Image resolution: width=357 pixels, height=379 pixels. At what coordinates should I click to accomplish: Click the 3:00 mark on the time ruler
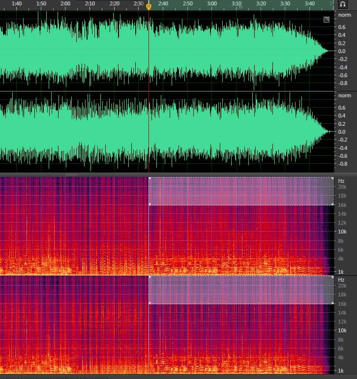click(212, 3)
